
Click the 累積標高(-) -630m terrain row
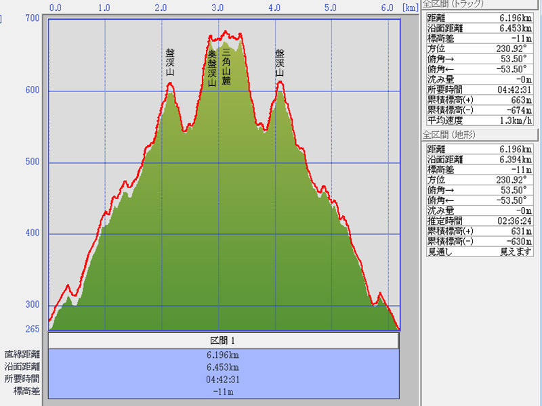coord(481,241)
